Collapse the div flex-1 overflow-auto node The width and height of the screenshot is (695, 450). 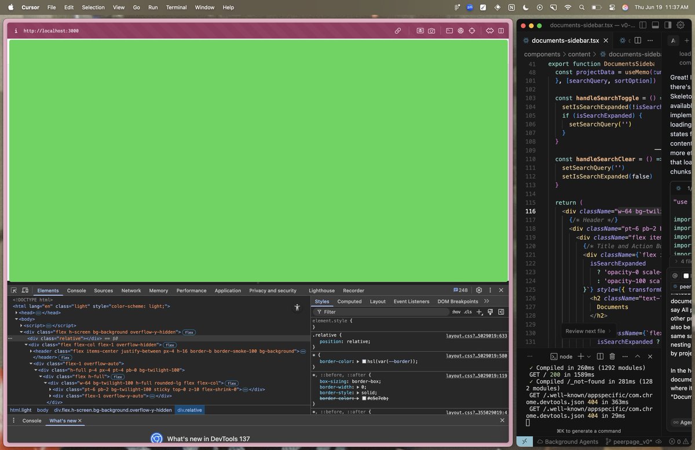click(x=31, y=364)
